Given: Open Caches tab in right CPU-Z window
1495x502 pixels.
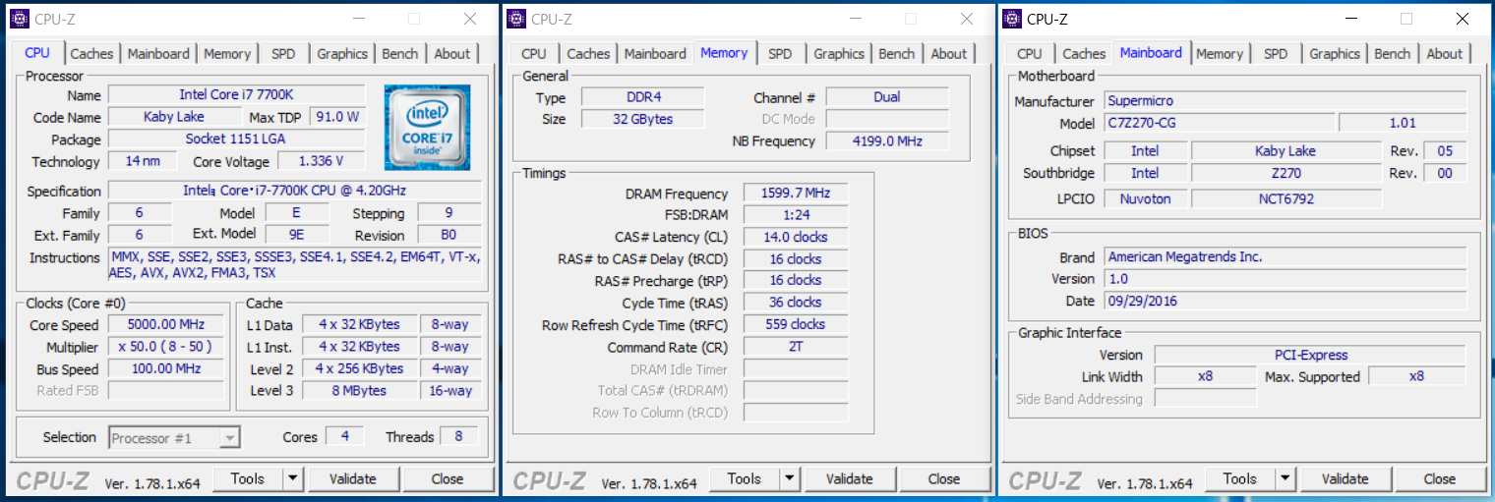Looking at the screenshot, I should tap(1084, 54).
